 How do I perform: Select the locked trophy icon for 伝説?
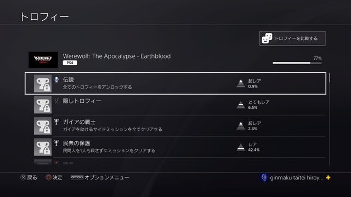point(43,84)
